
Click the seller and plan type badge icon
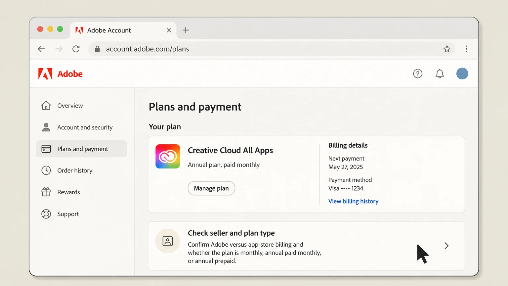(x=168, y=241)
